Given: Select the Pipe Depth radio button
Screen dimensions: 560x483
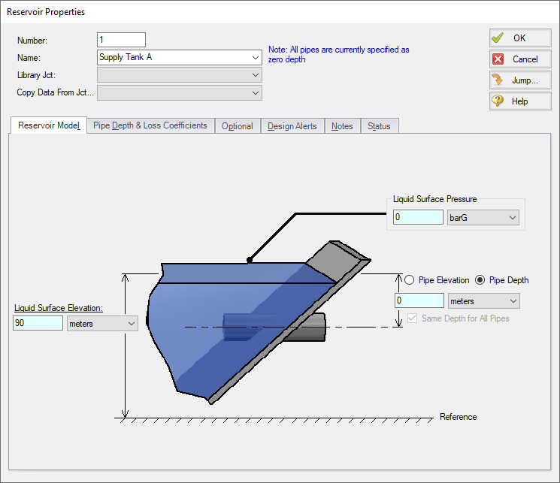Looking at the screenshot, I should [480, 280].
